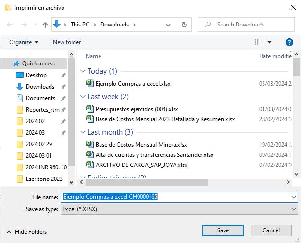Click the navigation pane scroll down arrow
The image size is (301, 243).
click(x=72, y=182)
